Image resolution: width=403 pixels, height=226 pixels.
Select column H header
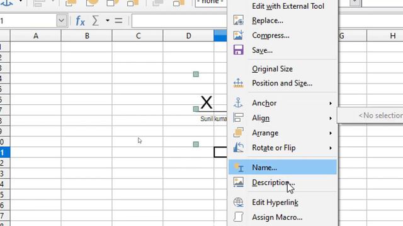coord(385,36)
